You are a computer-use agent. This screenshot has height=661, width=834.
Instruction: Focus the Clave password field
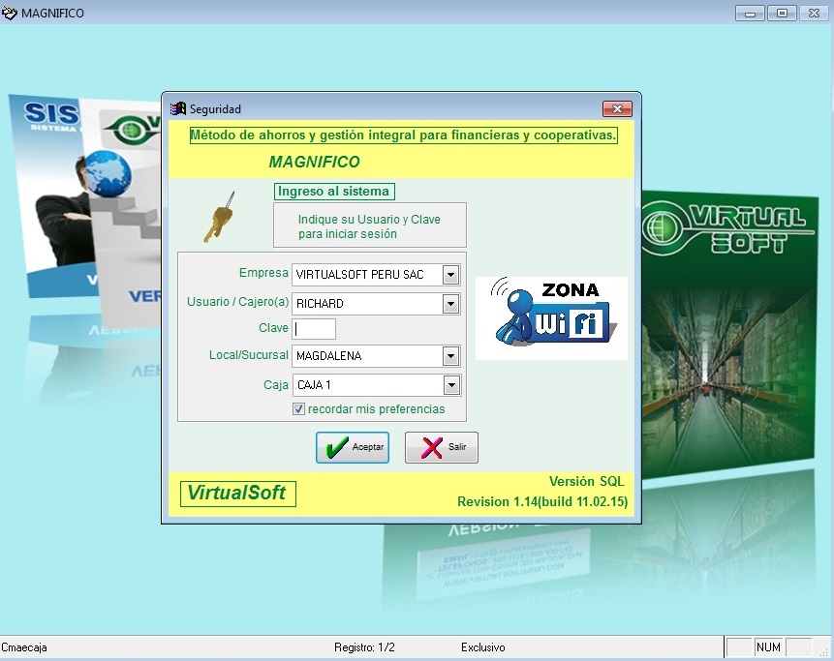click(315, 329)
